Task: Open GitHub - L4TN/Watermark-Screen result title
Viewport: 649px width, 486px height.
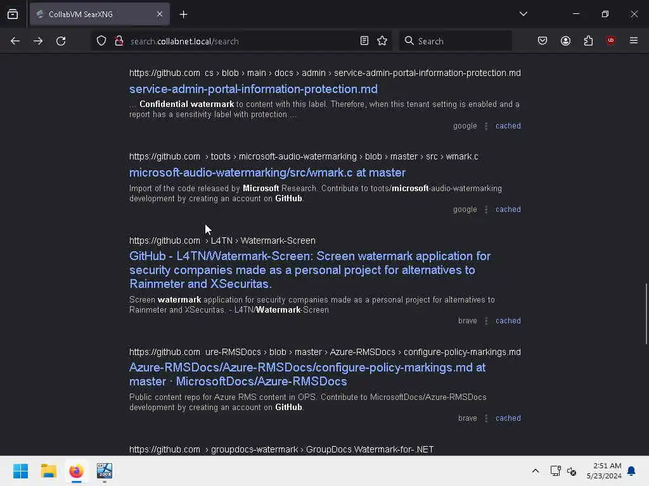Action: [309, 270]
